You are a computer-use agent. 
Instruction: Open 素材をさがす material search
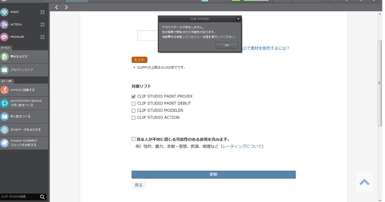[24, 57]
